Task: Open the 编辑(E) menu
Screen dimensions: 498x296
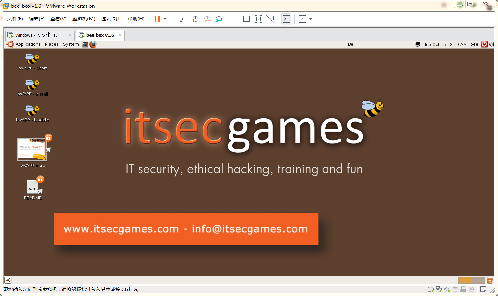Action: coord(37,19)
